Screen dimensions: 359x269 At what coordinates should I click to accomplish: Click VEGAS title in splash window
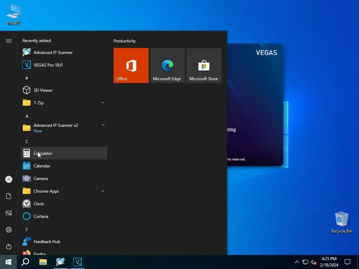pos(266,53)
